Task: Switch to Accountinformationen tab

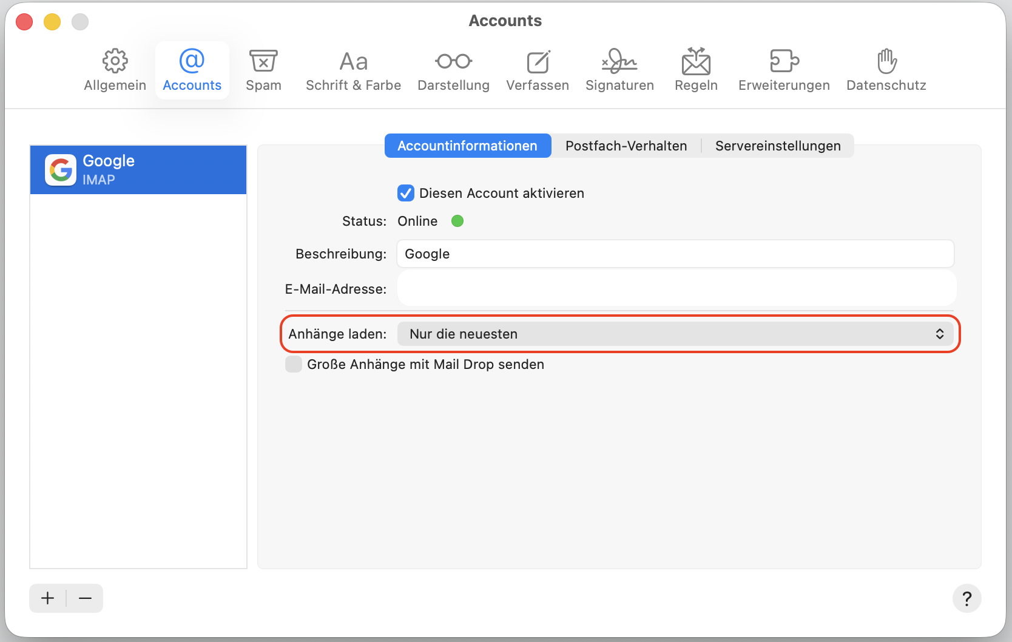Action: (467, 146)
